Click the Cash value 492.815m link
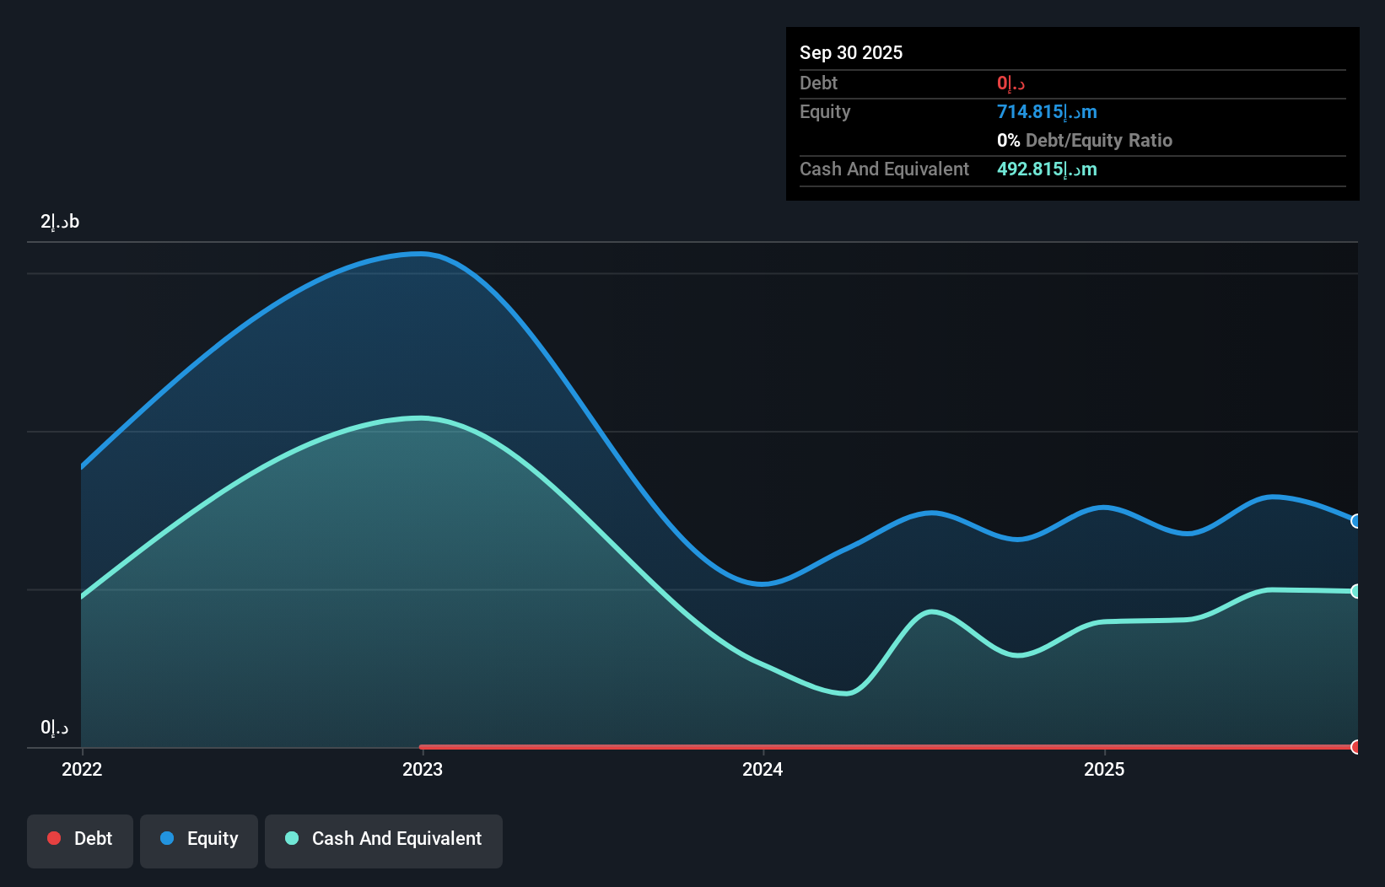 click(x=1047, y=169)
